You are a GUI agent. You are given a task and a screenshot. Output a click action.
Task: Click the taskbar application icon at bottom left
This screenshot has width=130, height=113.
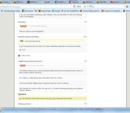click(1, 110)
